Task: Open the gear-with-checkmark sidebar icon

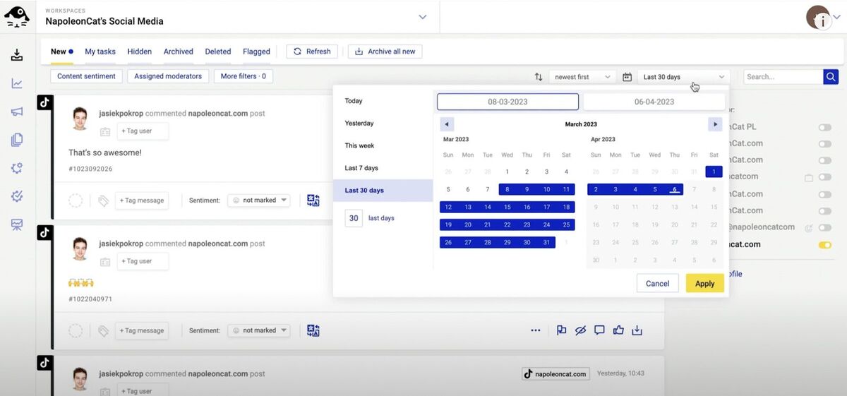Action: pyautogui.click(x=17, y=196)
